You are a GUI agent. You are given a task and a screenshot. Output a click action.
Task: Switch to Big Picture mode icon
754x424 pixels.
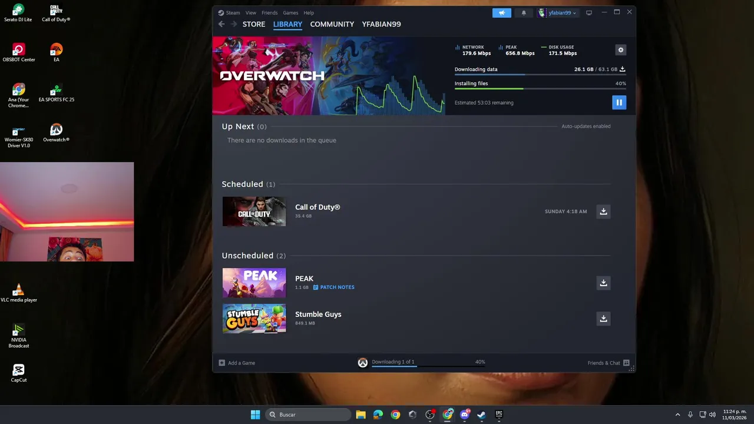click(x=588, y=12)
